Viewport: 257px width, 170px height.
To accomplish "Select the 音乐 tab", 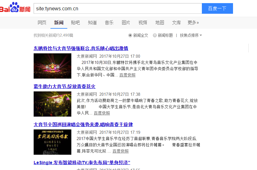I will pos(109,22).
